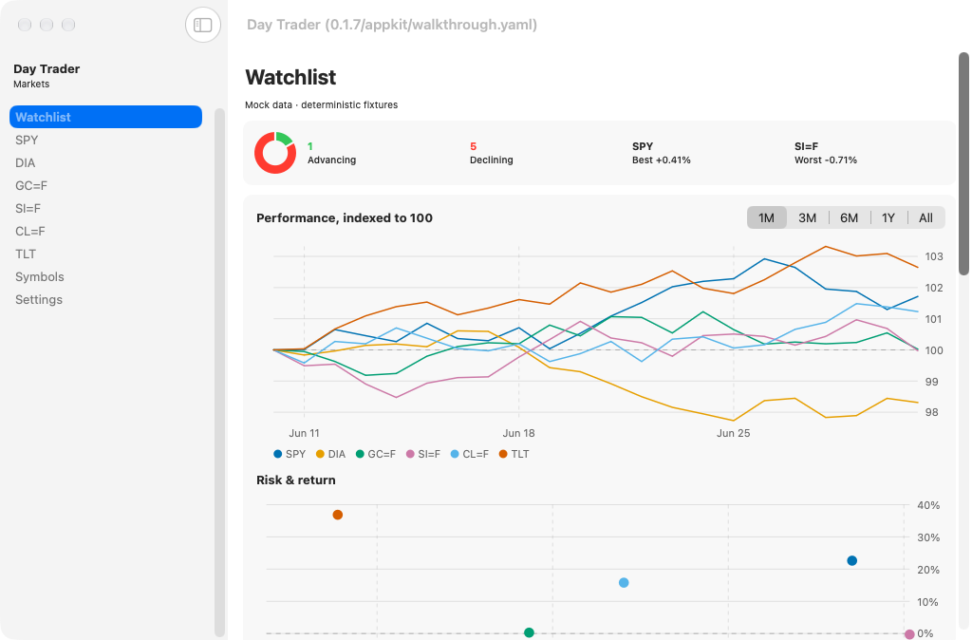The width and height of the screenshot is (972, 640).
Task: Switch the chart to 6M range
Action: click(x=849, y=217)
